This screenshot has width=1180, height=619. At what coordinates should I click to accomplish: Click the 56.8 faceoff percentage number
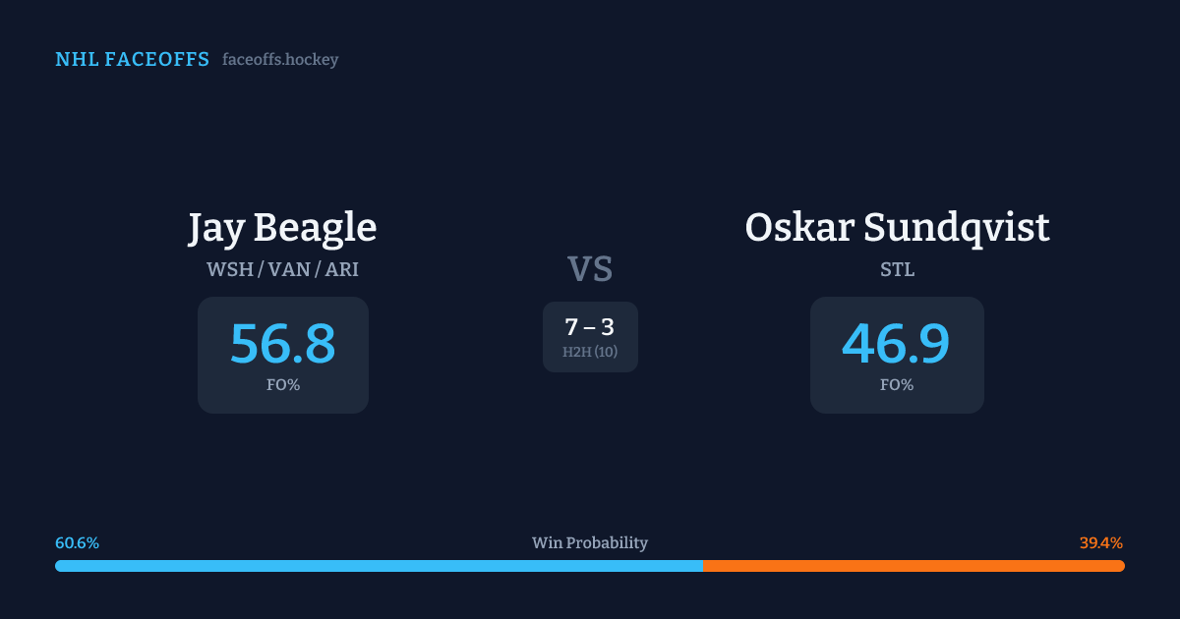pyautogui.click(x=282, y=344)
